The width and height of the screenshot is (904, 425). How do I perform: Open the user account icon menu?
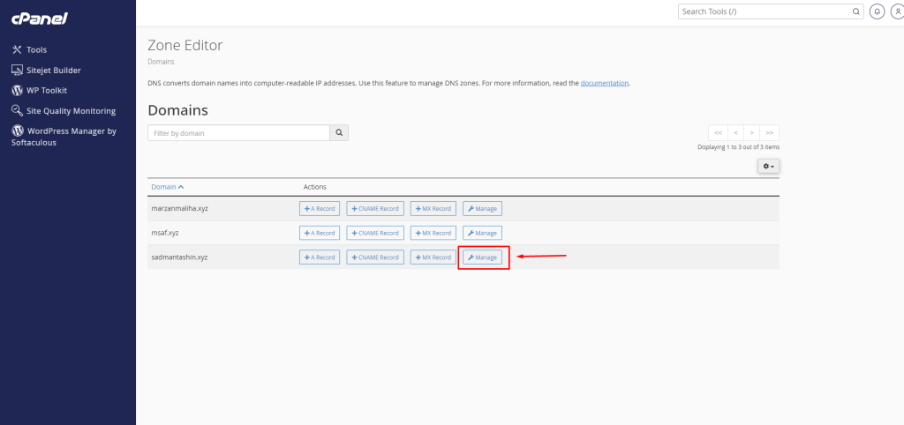coord(897,11)
